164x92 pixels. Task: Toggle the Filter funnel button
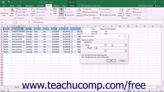[61, 12]
